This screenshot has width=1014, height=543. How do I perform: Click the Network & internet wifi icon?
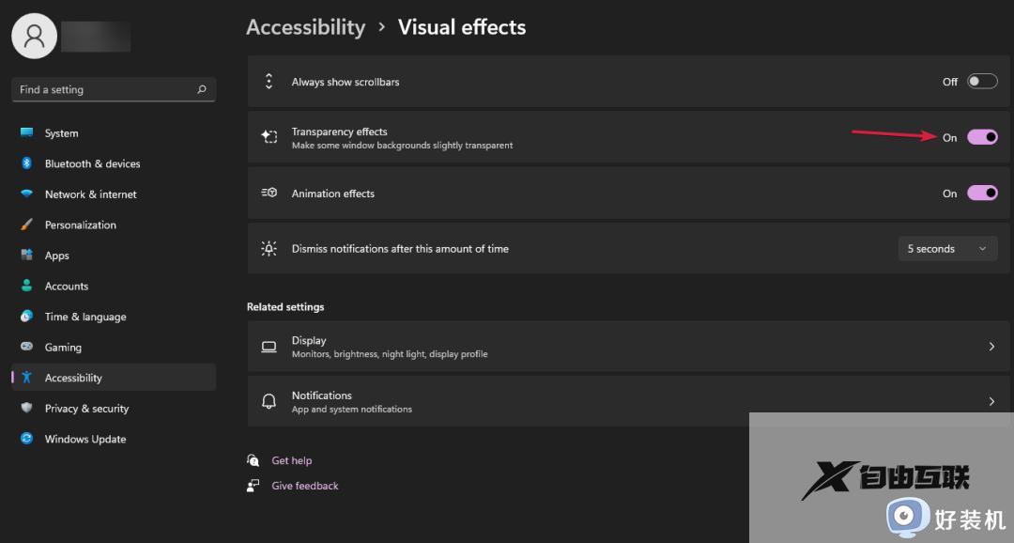click(x=26, y=194)
